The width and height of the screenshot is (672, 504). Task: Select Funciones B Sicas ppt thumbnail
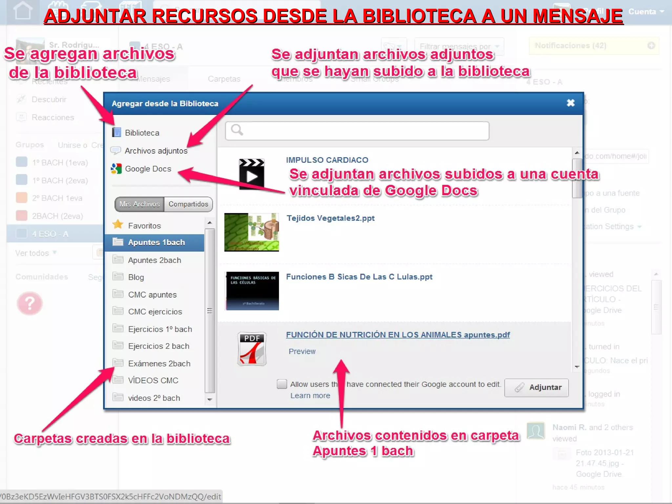pos(252,291)
